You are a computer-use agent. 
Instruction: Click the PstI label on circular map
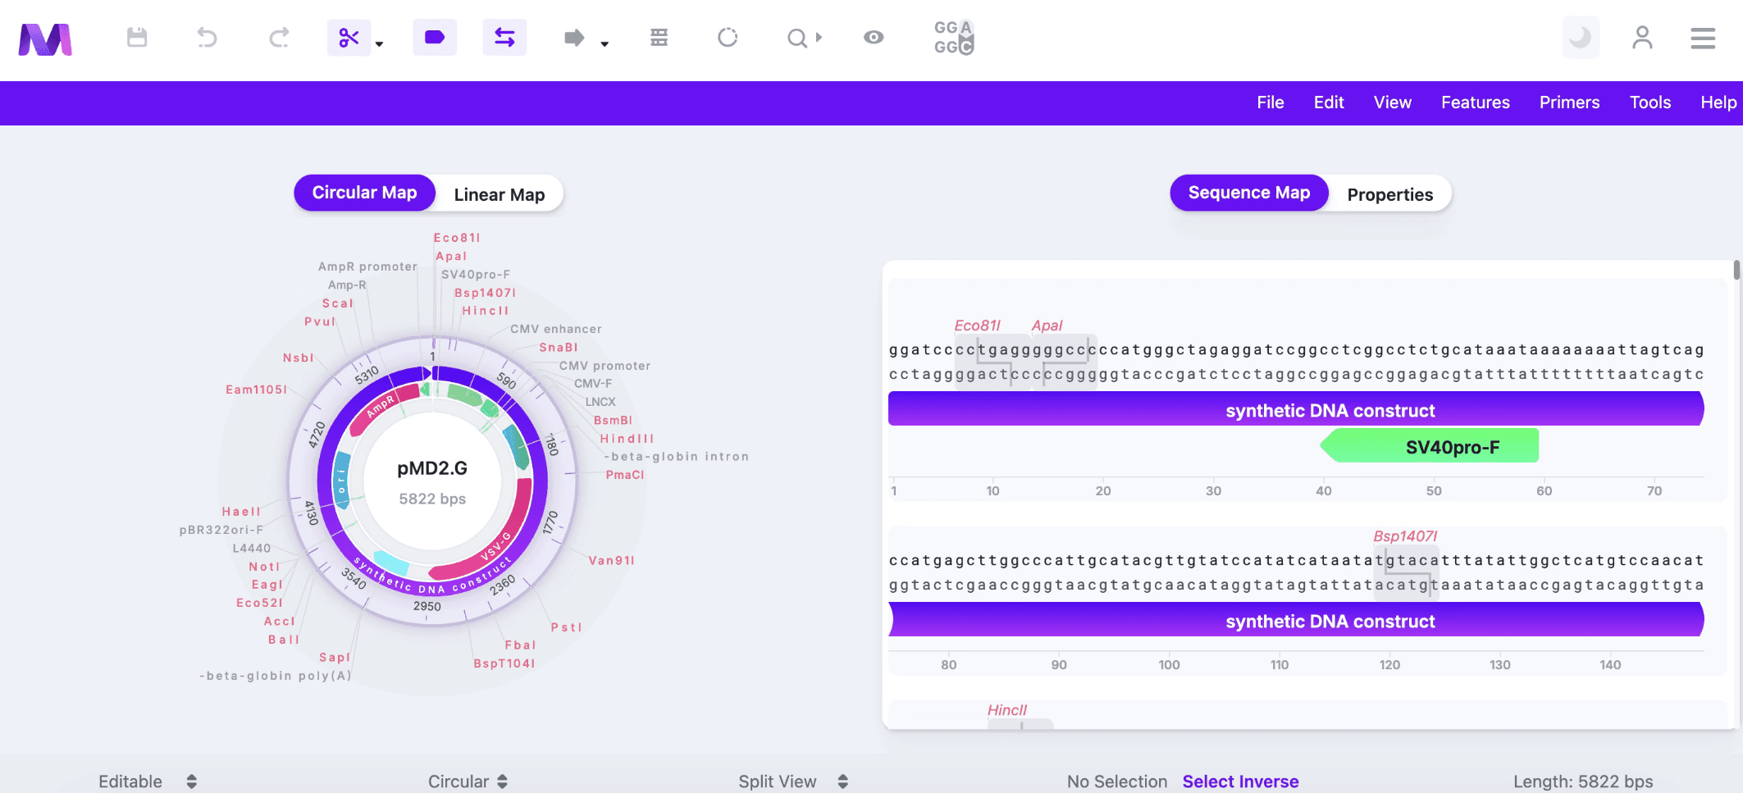point(566,627)
